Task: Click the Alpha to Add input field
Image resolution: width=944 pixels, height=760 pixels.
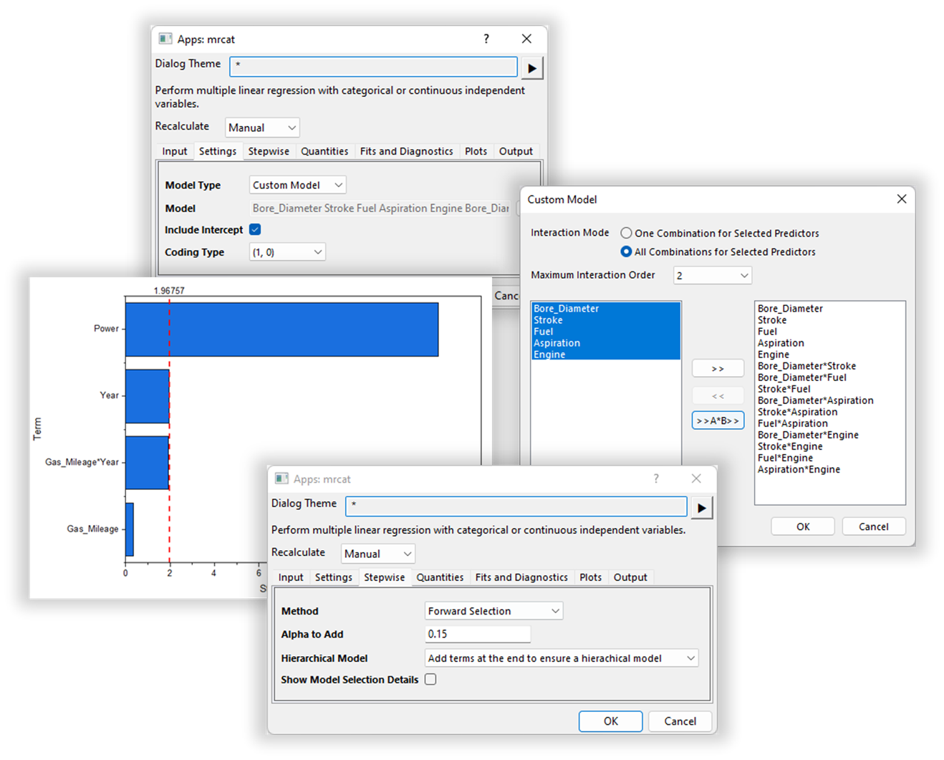Action: point(477,634)
